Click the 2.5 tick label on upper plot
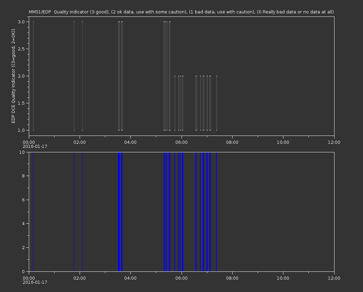Viewport: 363px width, 292px height. point(21,49)
